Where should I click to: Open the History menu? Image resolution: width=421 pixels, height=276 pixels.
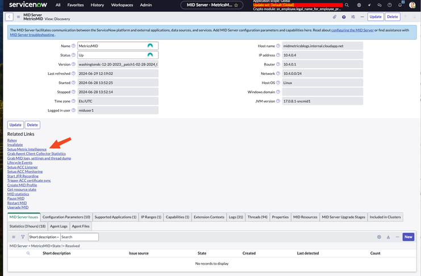[97, 5]
